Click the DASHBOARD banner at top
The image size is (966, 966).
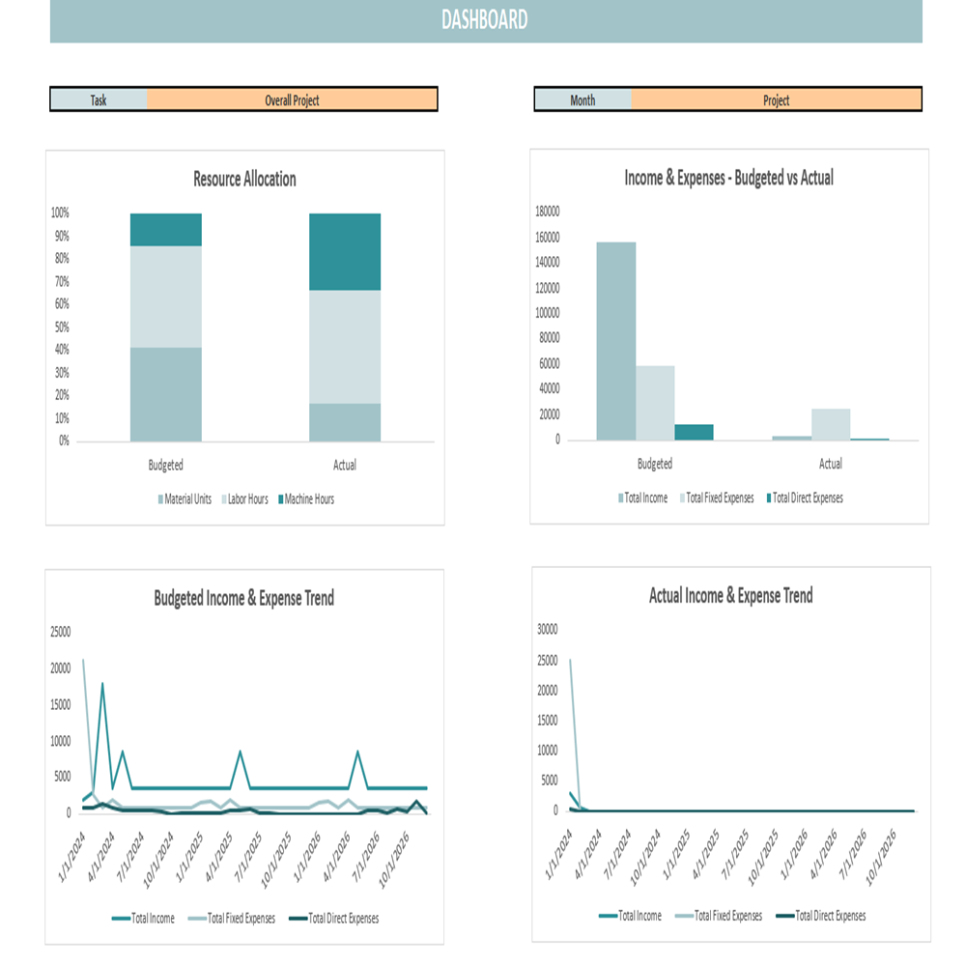point(483,19)
